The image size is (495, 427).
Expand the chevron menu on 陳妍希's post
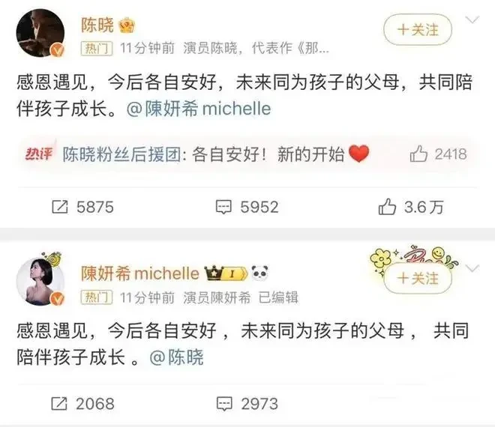(472, 269)
